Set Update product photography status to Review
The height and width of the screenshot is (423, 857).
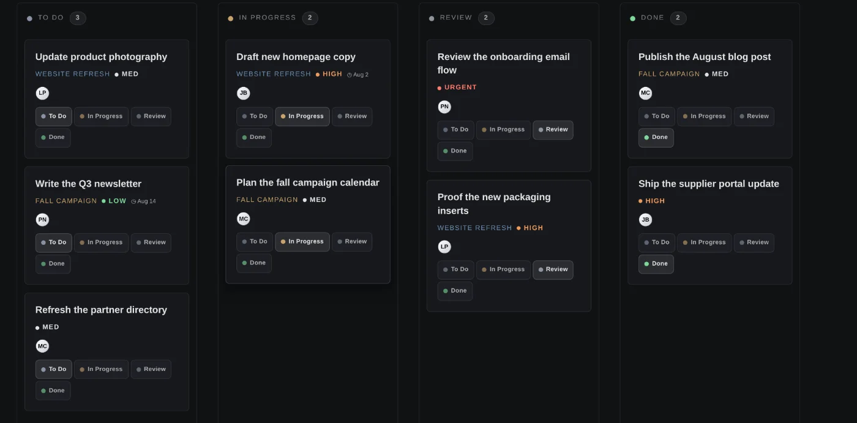coord(151,116)
